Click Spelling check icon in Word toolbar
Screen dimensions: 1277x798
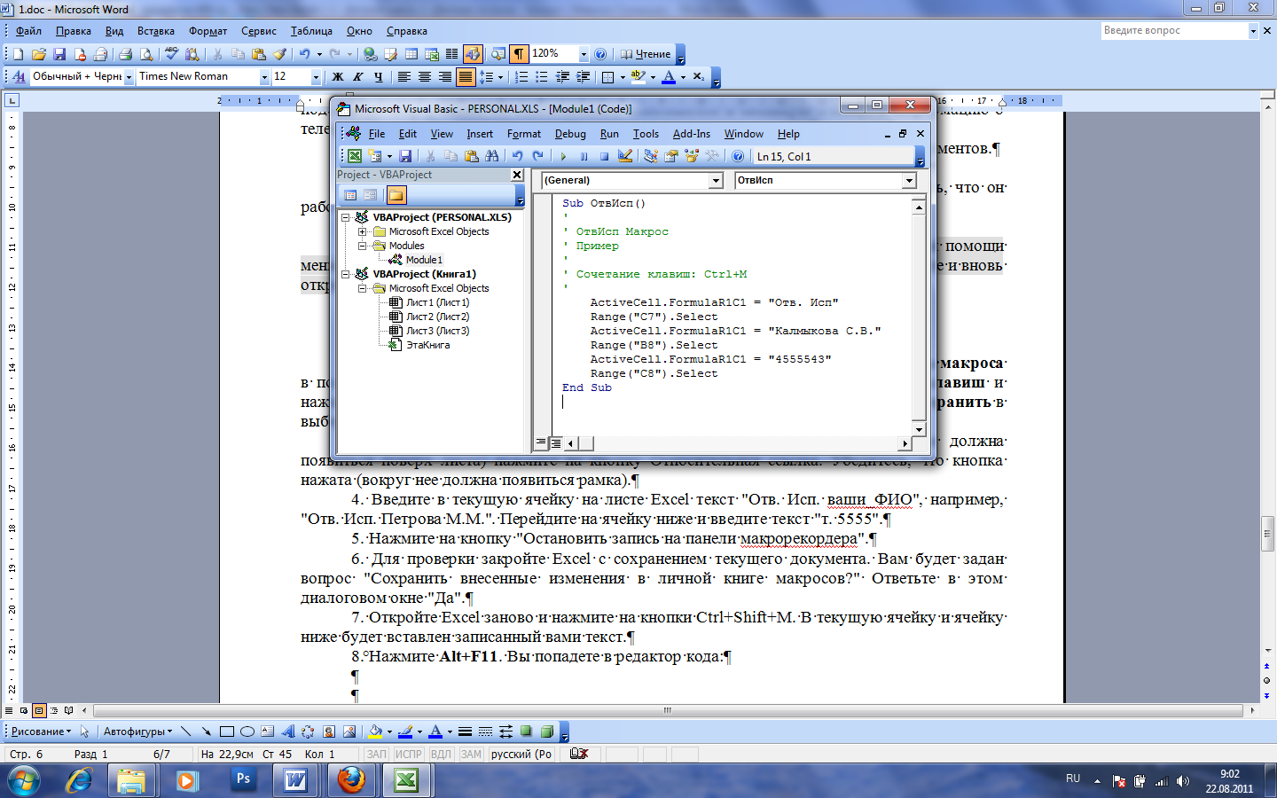click(172, 54)
